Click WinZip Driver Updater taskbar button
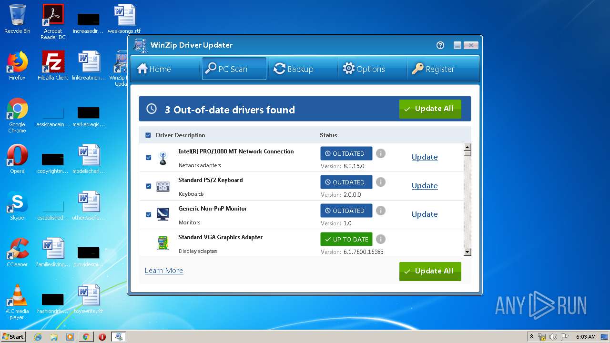610x343 pixels. click(x=118, y=337)
